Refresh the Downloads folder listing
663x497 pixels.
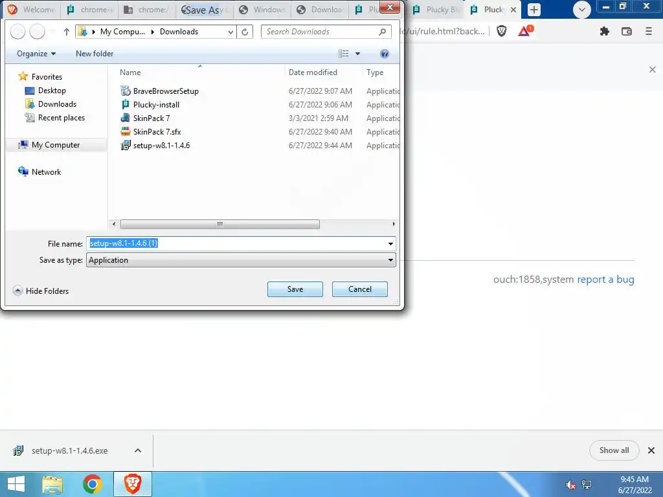(x=245, y=32)
